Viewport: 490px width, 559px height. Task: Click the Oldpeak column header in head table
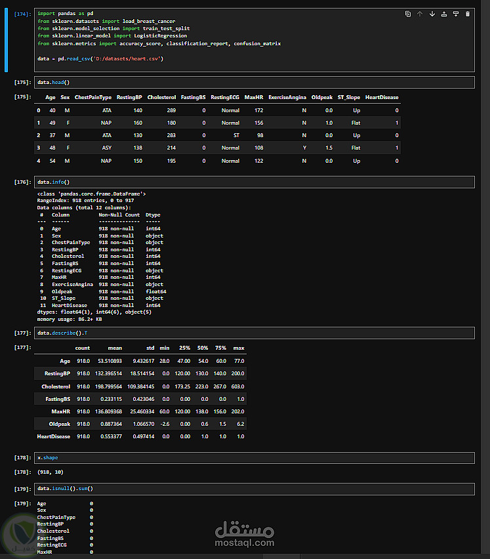pos(322,97)
